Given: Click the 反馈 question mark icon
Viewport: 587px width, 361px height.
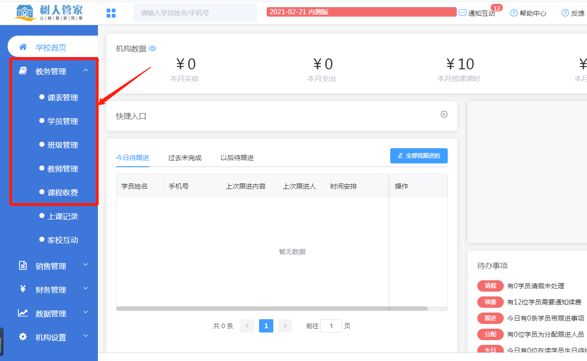Looking at the screenshot, I should pyautogui.click(x=565, y=13).
